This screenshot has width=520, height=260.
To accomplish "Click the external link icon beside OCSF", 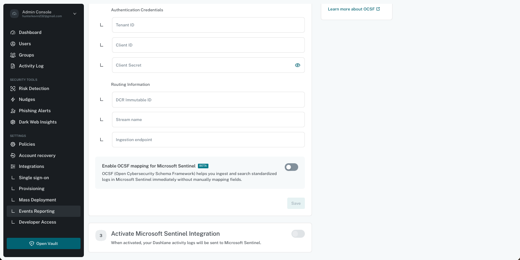I will click(378, 9).
